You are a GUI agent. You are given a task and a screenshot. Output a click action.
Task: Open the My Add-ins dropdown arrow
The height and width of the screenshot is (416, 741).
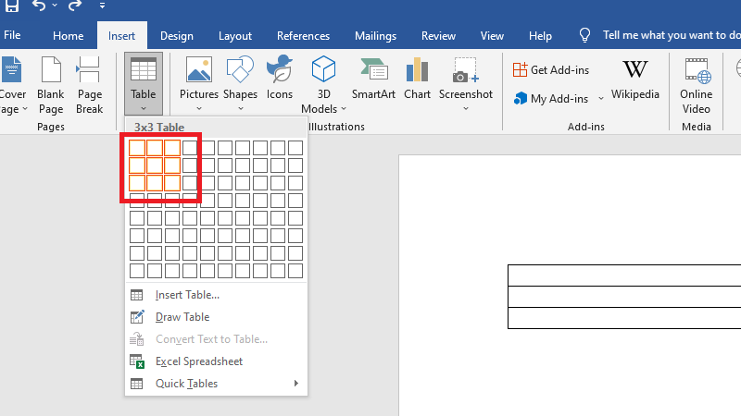coord(600,99)
